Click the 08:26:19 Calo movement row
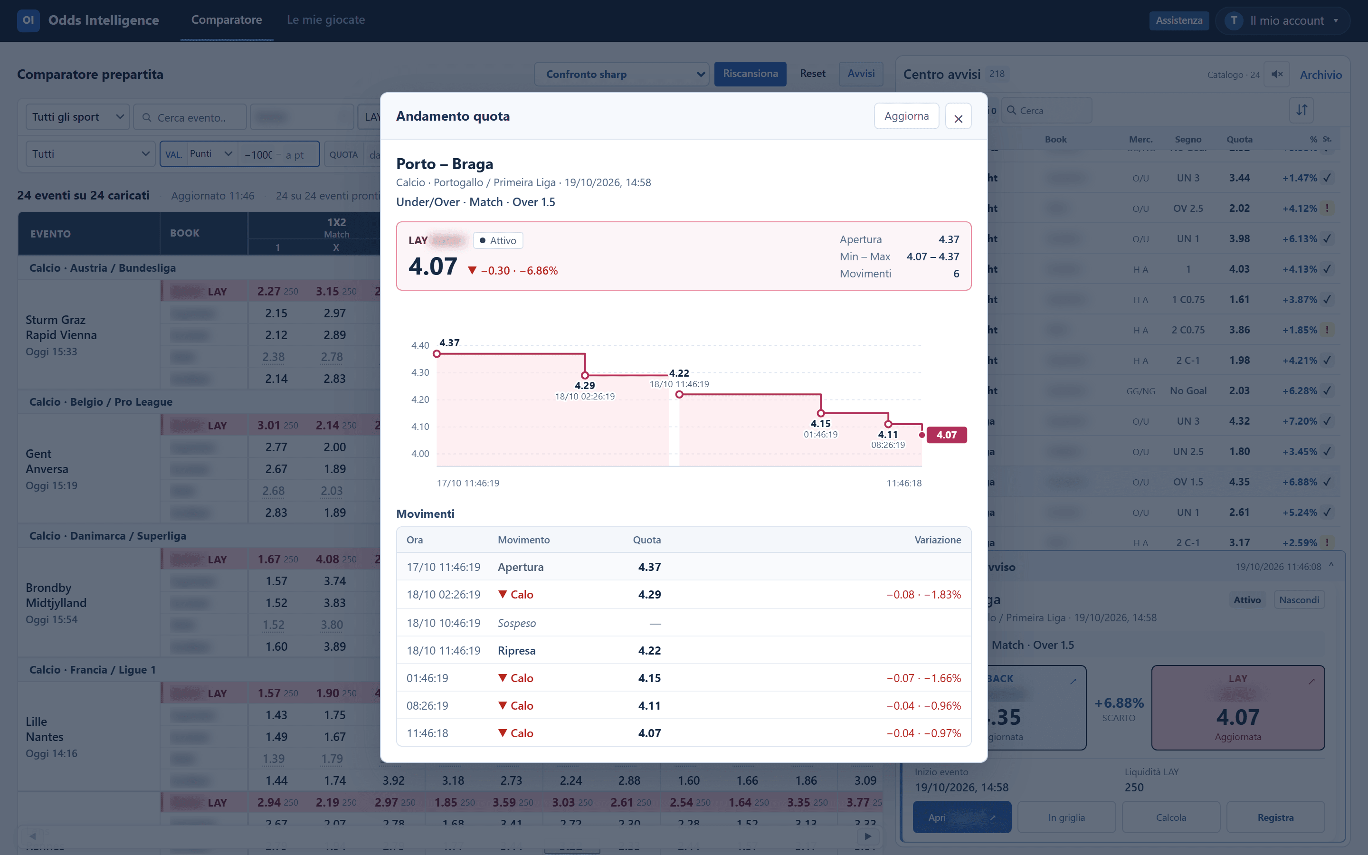1368x855 pixels. (684, 706)
